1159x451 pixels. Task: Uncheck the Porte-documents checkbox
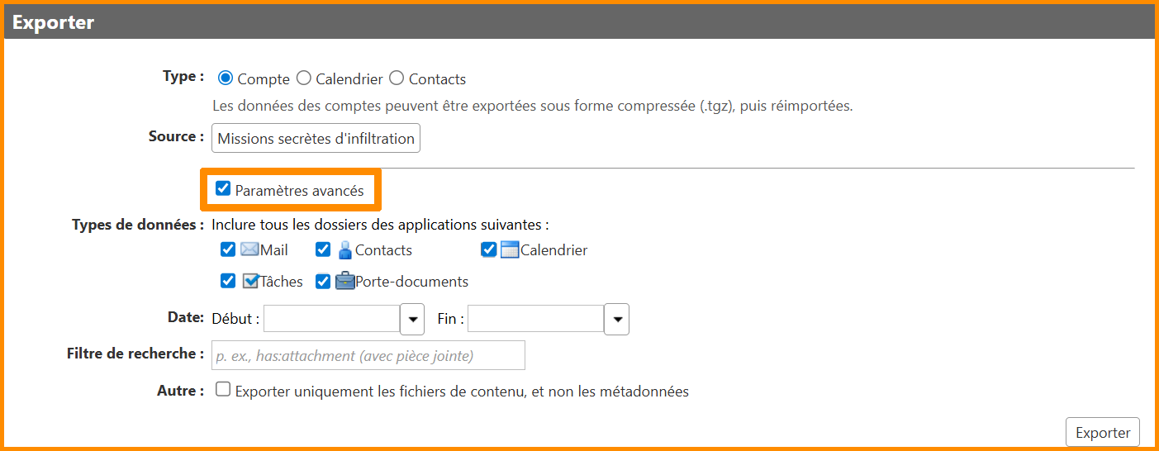coord(323,281)
